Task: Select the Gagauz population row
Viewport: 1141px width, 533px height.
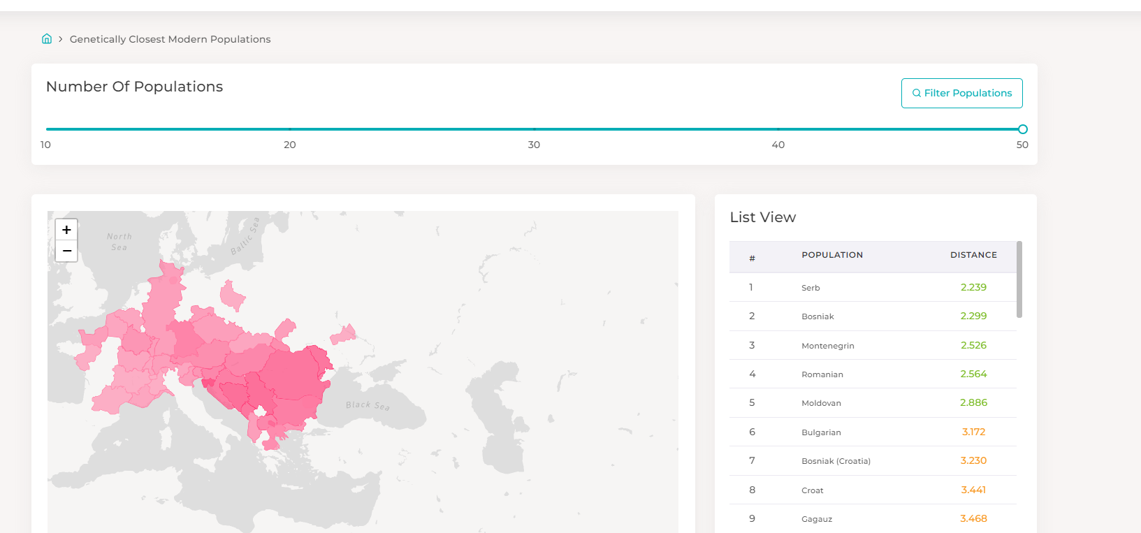Action: pos(873,518)
